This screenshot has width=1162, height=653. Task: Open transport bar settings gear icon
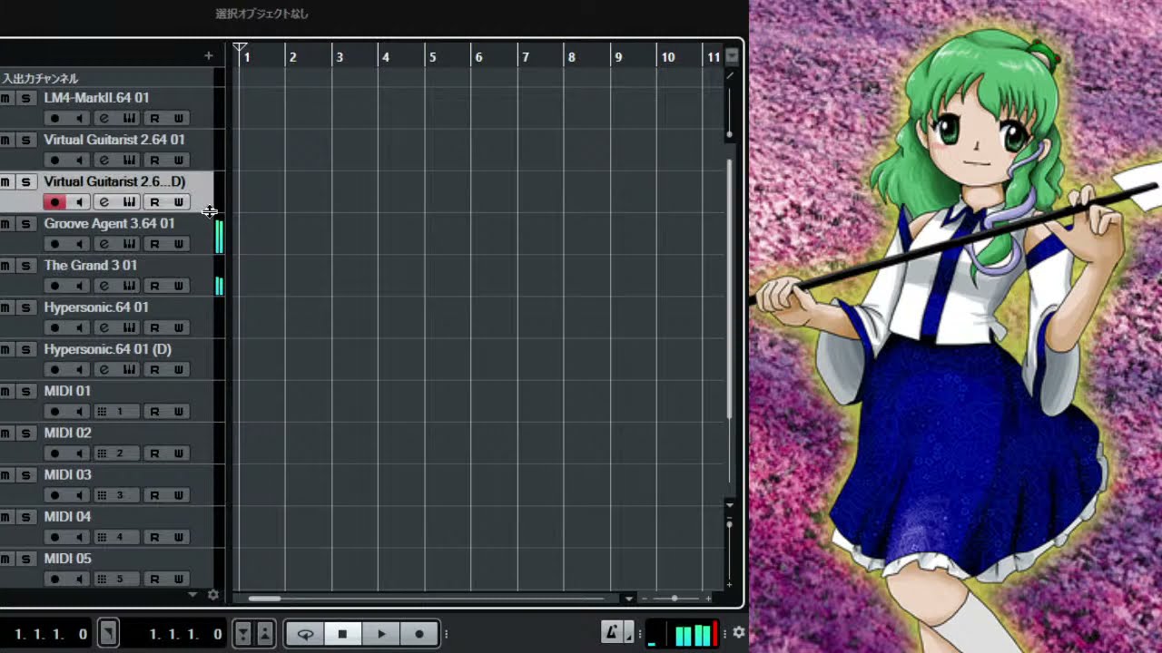[x=739, y=632]
